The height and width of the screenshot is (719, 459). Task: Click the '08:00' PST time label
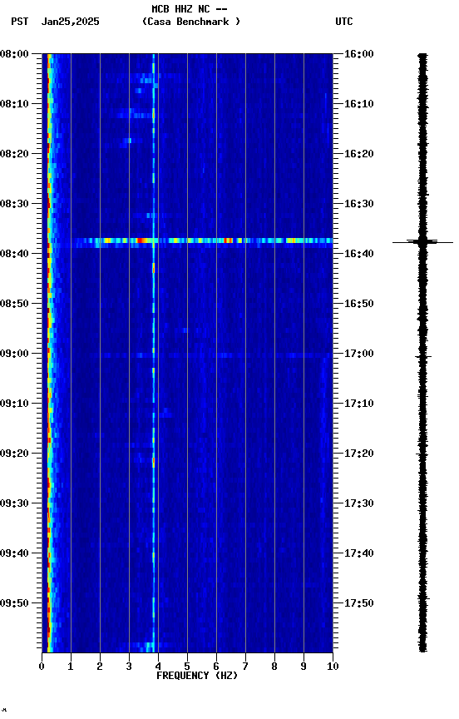[14, 54]
